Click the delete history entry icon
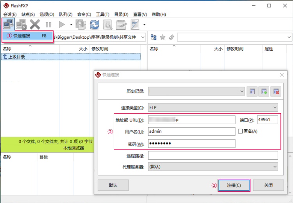This screenshot has width=293, height=203. point(276,91)
